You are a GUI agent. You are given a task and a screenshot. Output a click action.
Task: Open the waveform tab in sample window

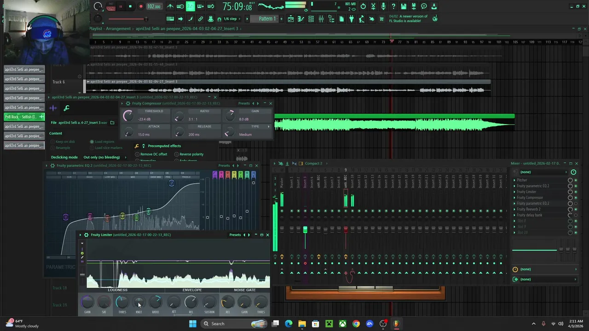(53, 108)
